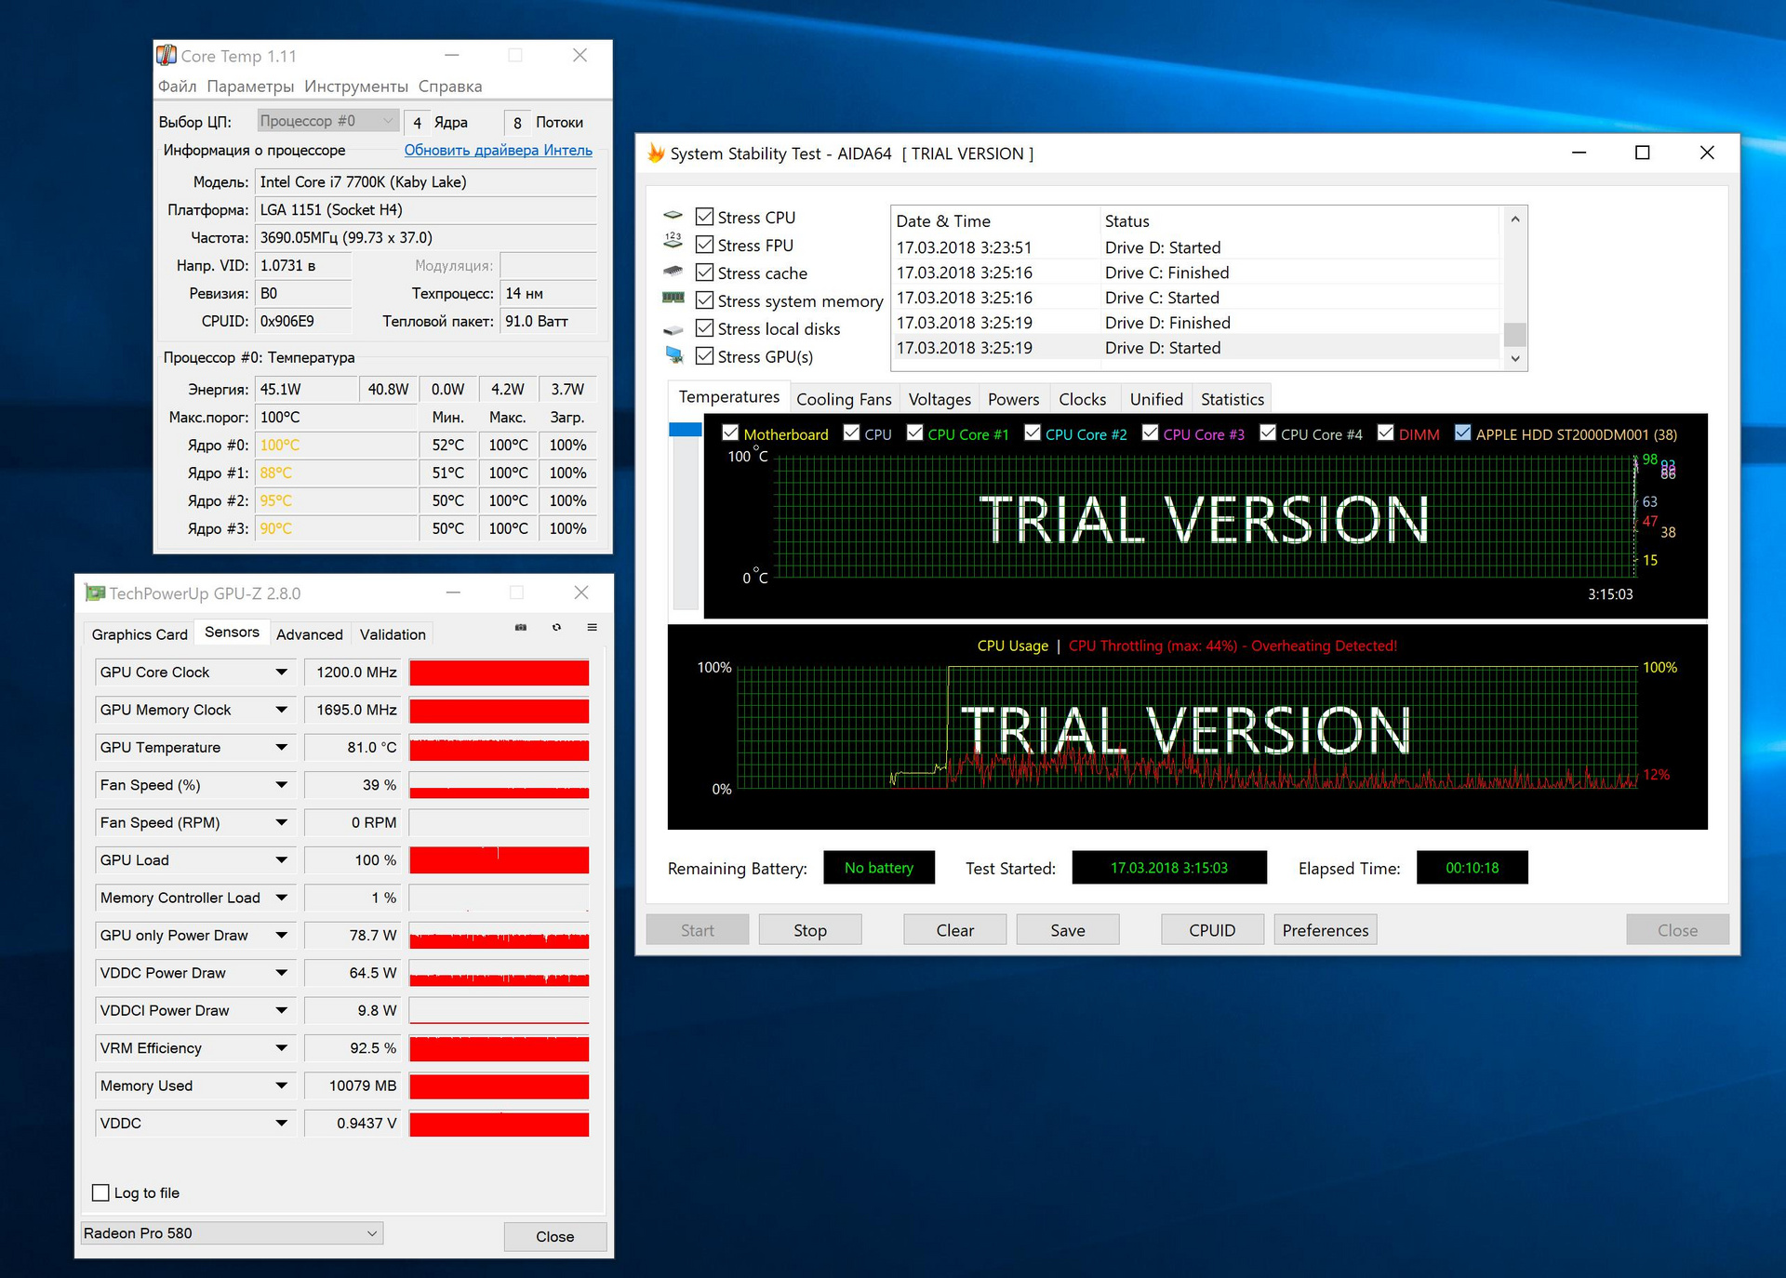Click the RAM module icon beside Stress system memory
This screenshot has width=1786, height=1278.
pyautogui.click(x=673, y=298)
